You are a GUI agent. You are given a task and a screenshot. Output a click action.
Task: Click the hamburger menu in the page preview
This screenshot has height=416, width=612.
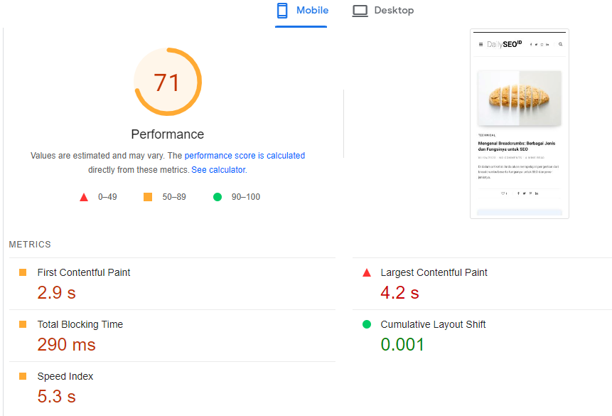click(480, 44)
